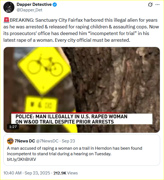
Task: Open Dapper Detective profile avatar
Action: pyautogui.click(x=9, y=7)
